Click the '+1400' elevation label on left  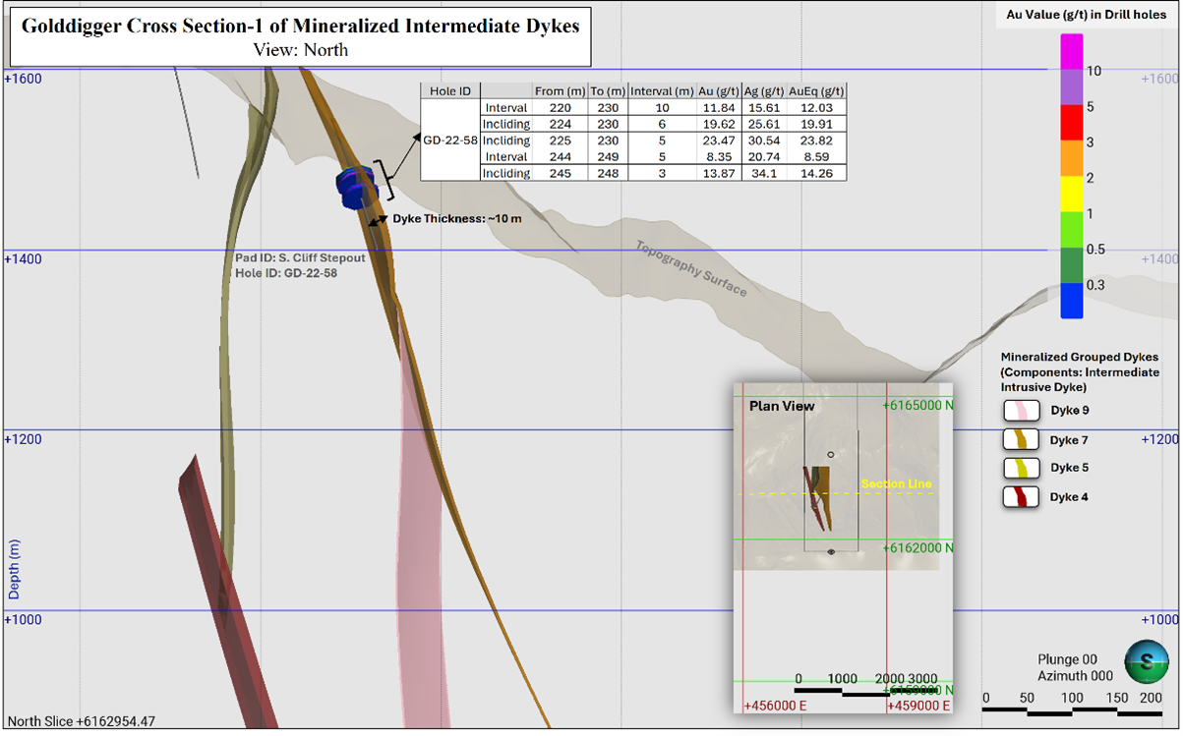[24, 258]
